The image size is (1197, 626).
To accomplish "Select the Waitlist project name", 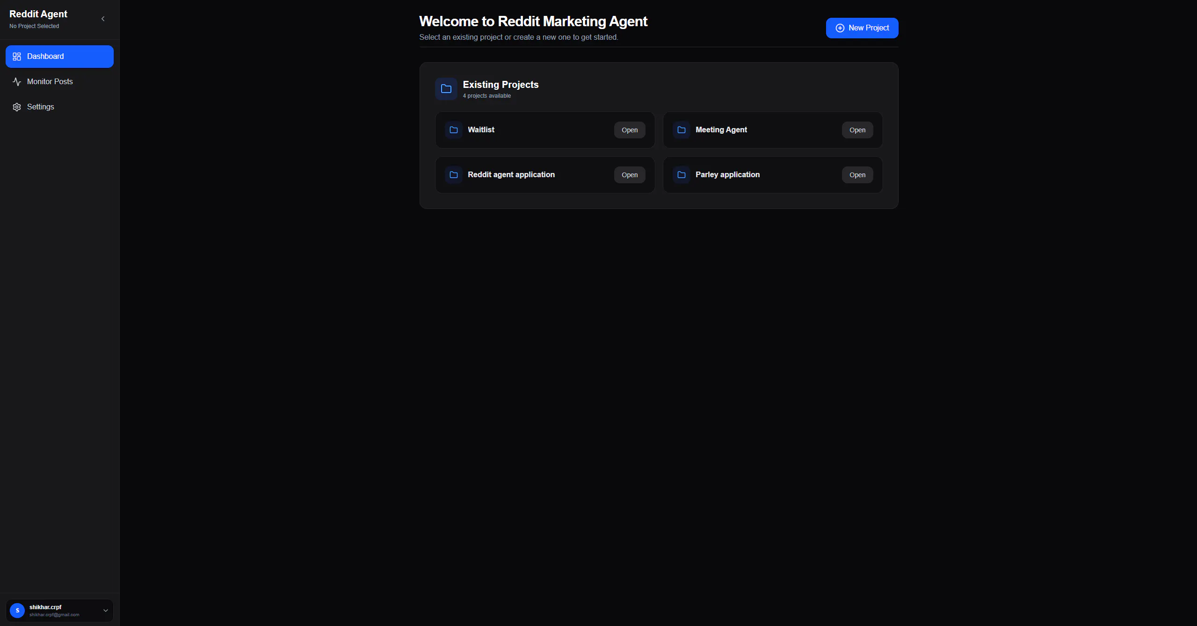I will [x=481, y=130].
